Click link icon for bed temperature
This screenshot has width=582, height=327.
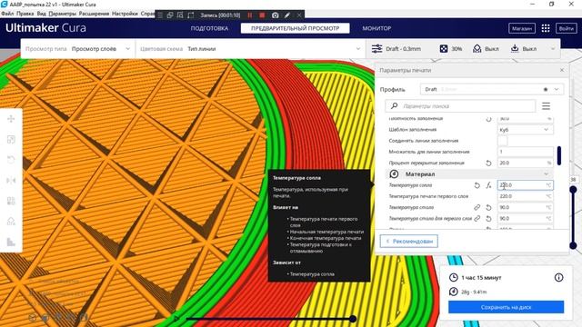point(477,207)
